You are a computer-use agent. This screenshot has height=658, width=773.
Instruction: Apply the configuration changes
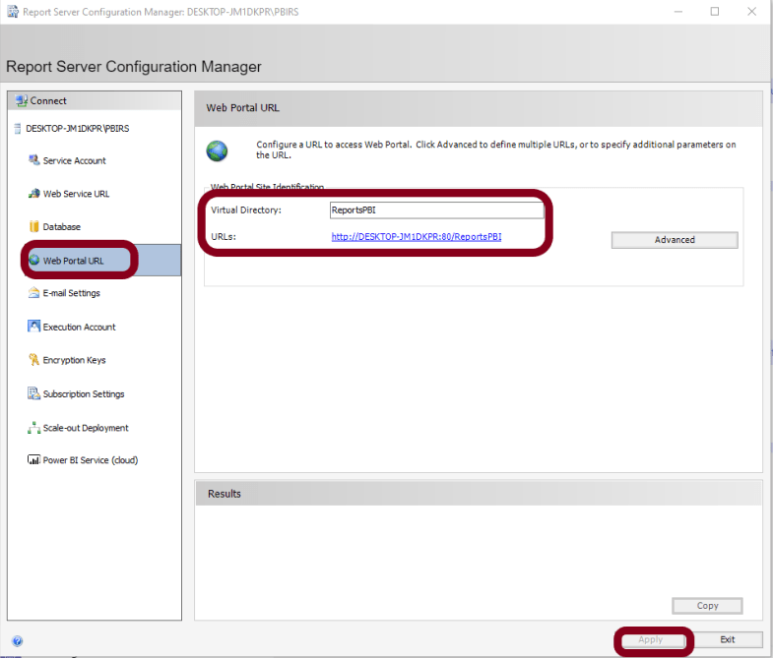pyautogui.click(x=650, y=639)
